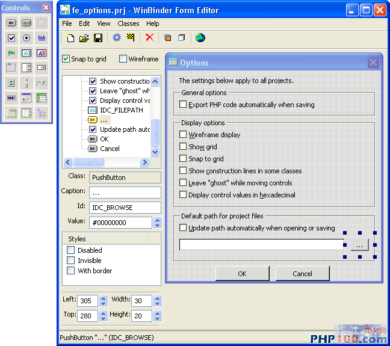
Task: Select IDC_FILEPATH in the control tree
Action: 122,110
